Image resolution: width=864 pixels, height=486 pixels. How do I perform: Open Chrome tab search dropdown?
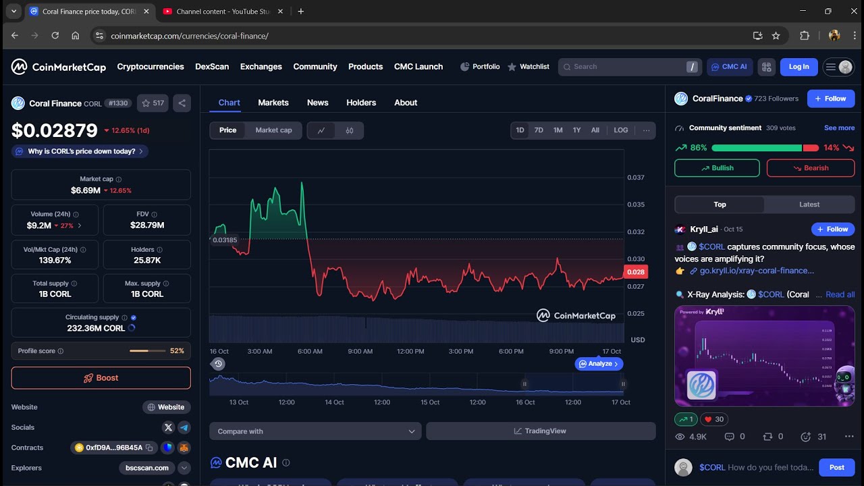tap(13, 11)
